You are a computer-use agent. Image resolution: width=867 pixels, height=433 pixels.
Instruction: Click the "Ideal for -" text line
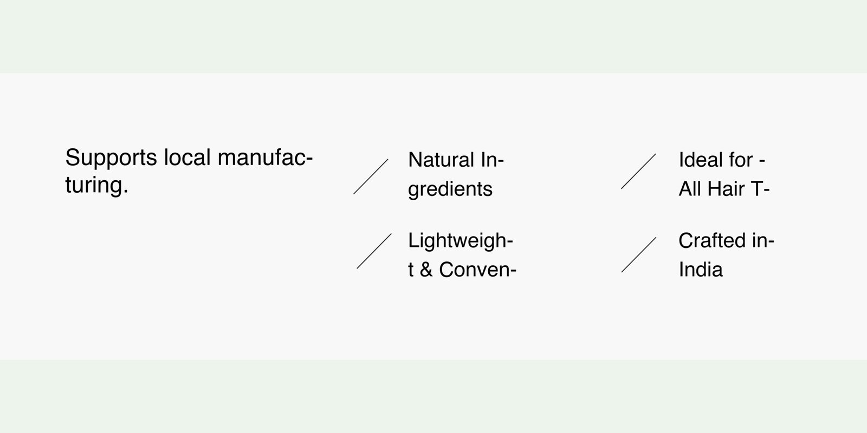coord(721,160)
